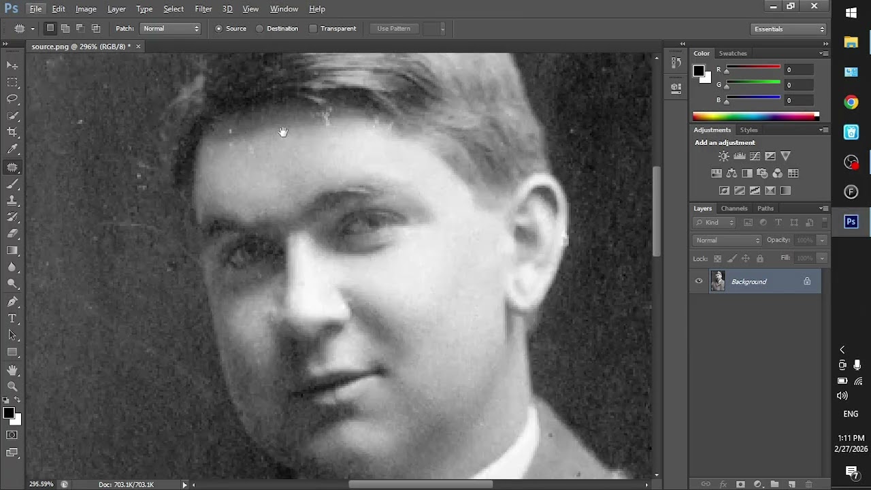Click the color spectrum ramp

[x=755, y=116]
